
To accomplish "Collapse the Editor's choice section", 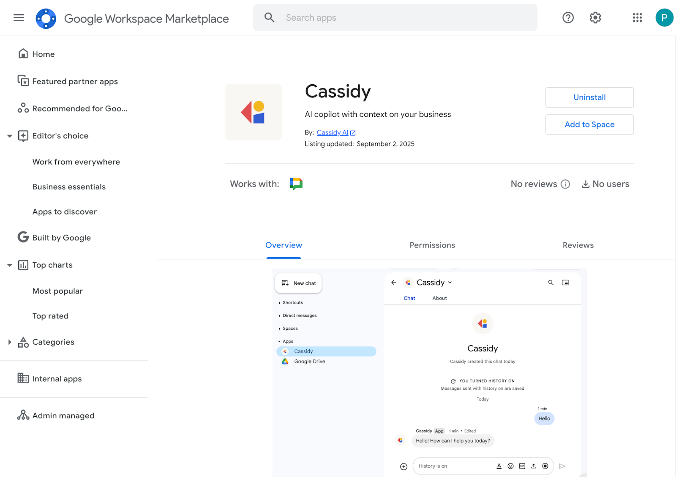I will click(9, 135).
